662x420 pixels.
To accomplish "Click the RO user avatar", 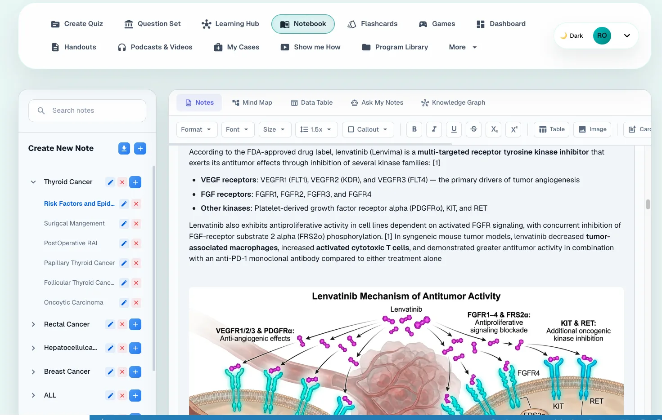I will pos(602,35).
